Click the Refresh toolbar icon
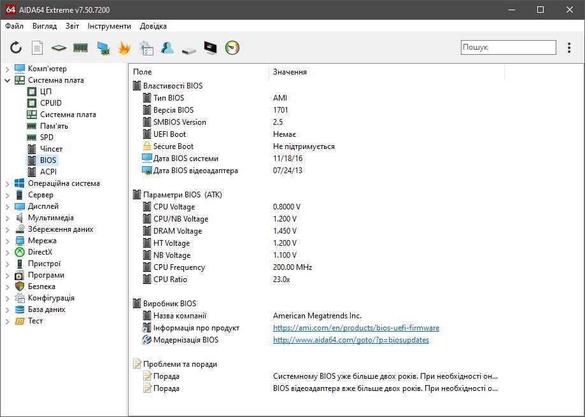This screenshot has width=585, height=417. pos(16,48)
